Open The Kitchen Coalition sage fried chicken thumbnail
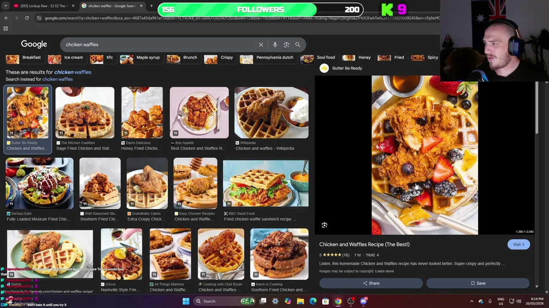 click(x=85, y=113)
